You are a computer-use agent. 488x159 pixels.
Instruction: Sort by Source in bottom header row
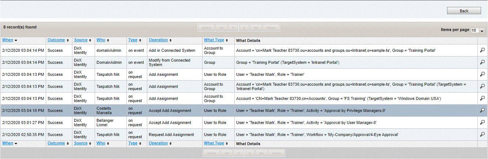click(81, 143)
